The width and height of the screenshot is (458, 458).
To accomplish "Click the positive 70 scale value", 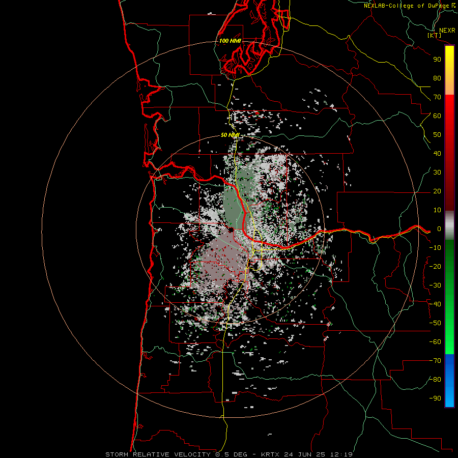I will click(437, 97).
